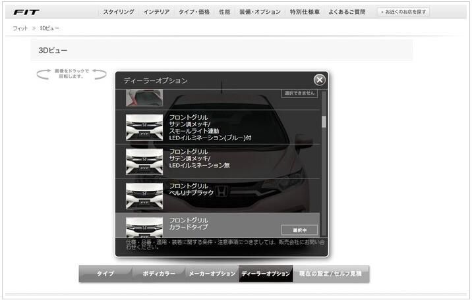Open the タイプ・価格 menu

click(x=194, y=12)
